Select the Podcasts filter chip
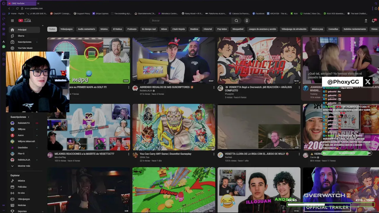This screenshot has width=379, height=213. point(132,29)
